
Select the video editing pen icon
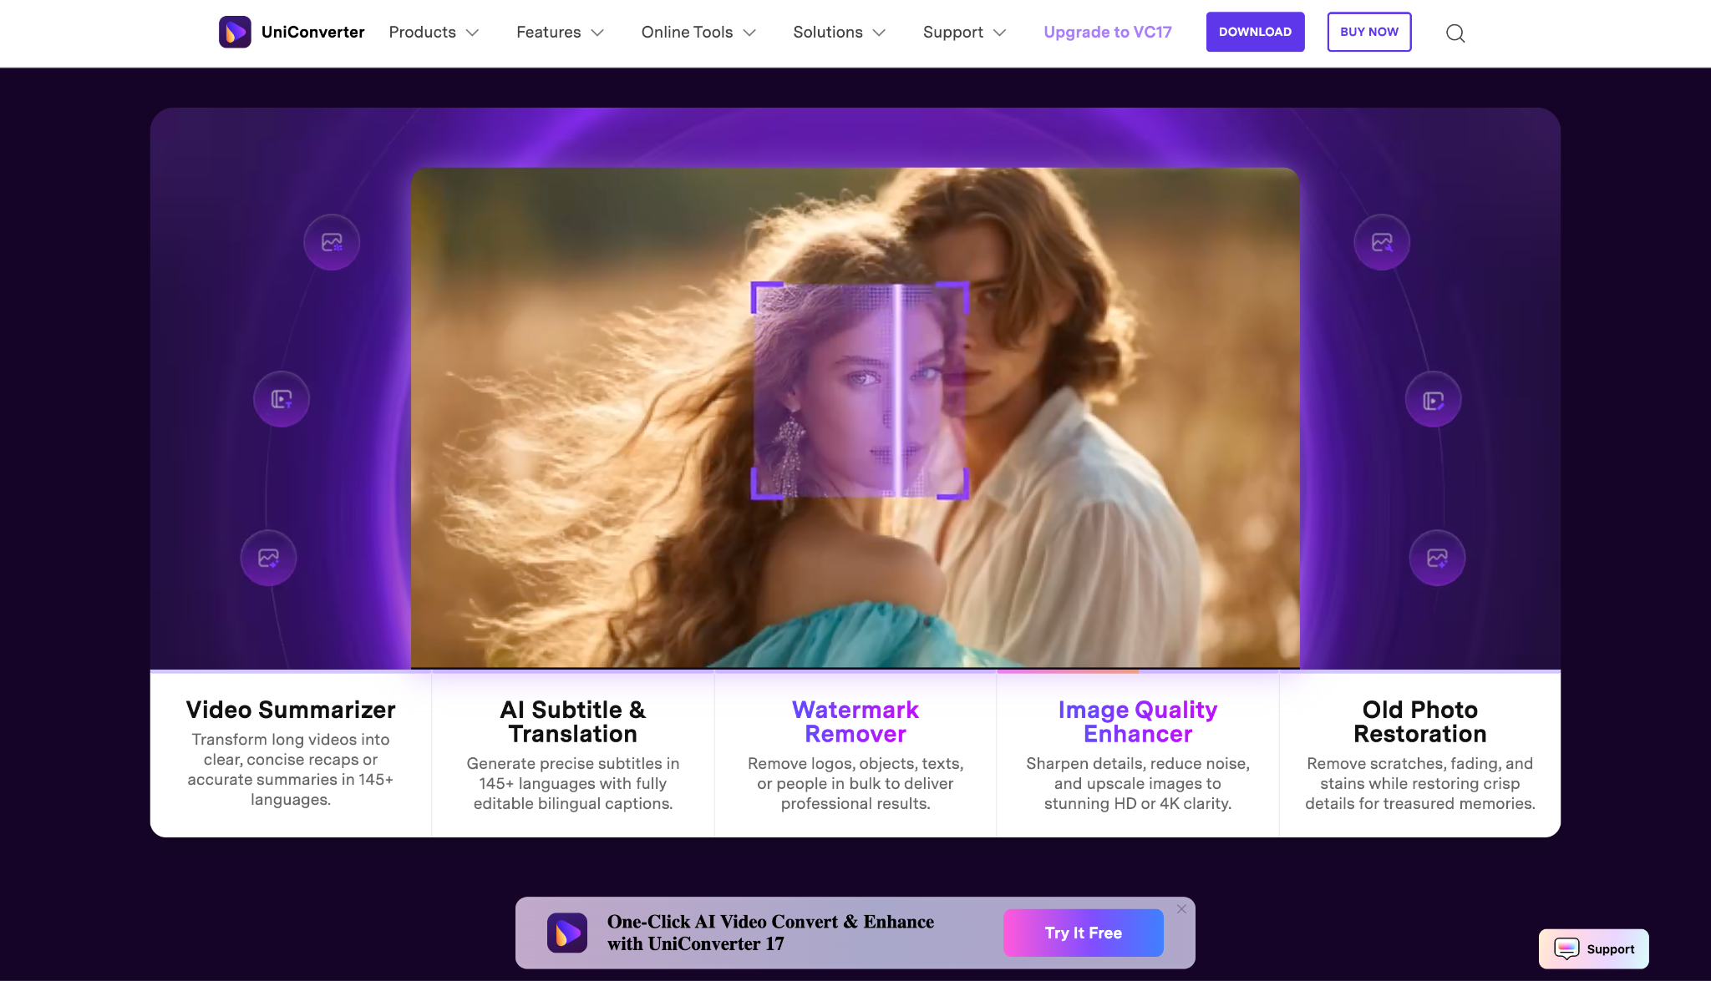point(1433,399)
